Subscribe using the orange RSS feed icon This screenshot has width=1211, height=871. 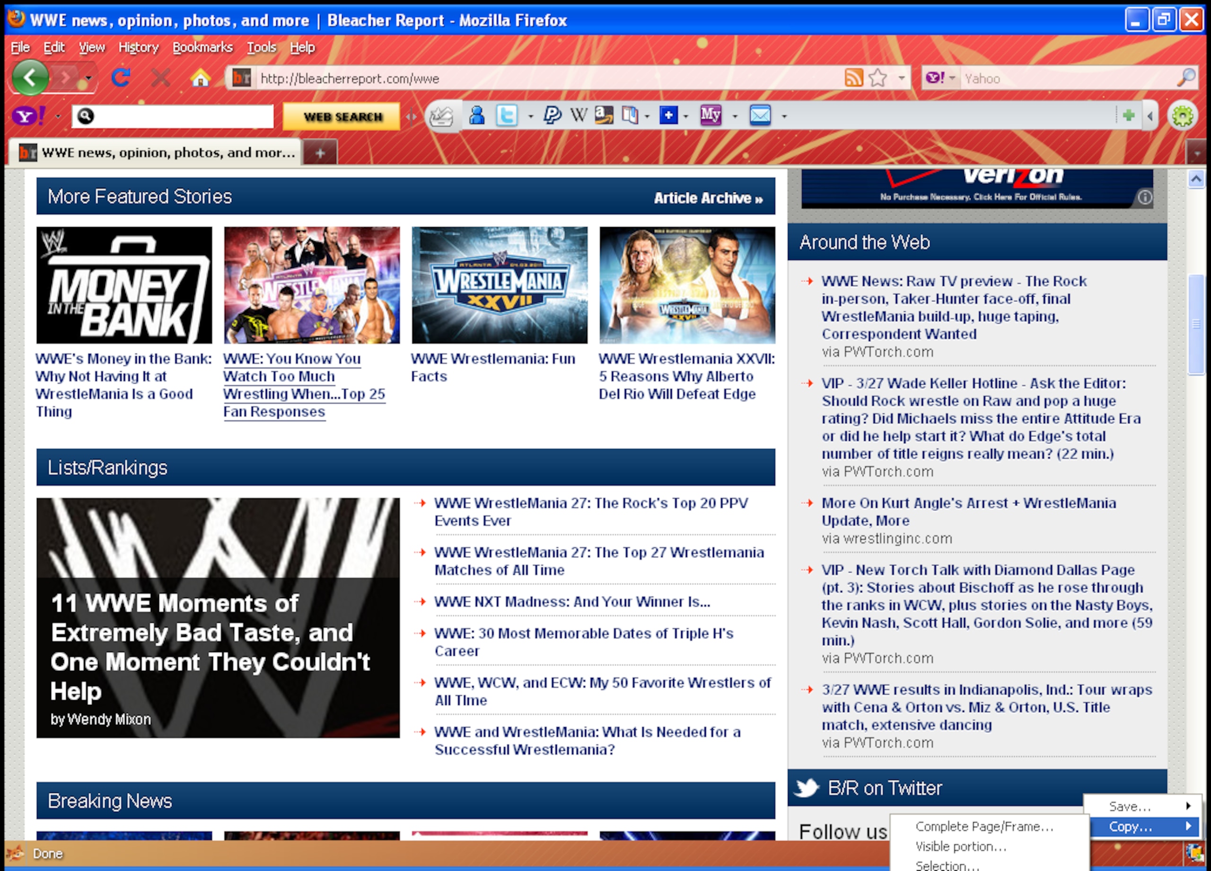(x=853, y=78)
